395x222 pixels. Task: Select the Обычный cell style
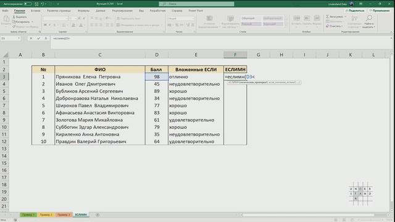[x=251, y=18]
